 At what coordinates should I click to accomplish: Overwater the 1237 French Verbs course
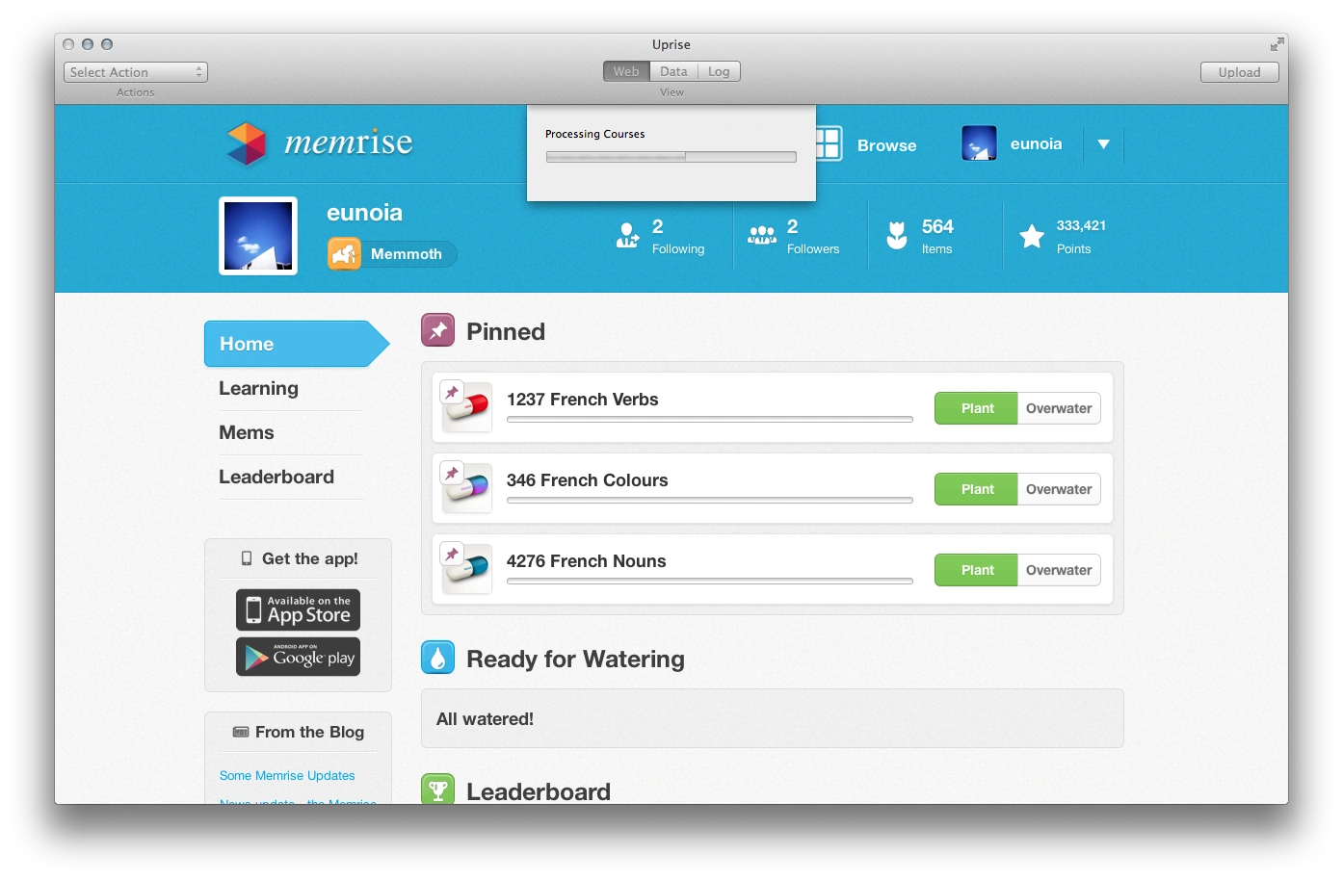pyautogui.click(x=1059, y=408)
